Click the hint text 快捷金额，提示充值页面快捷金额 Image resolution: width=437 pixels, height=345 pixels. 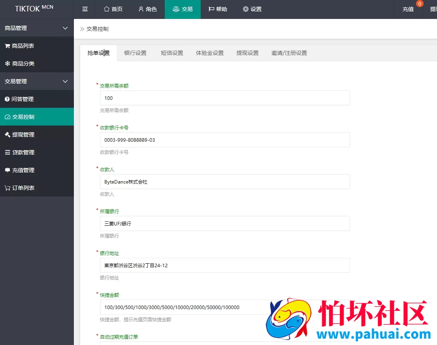(x=136, y=320)
